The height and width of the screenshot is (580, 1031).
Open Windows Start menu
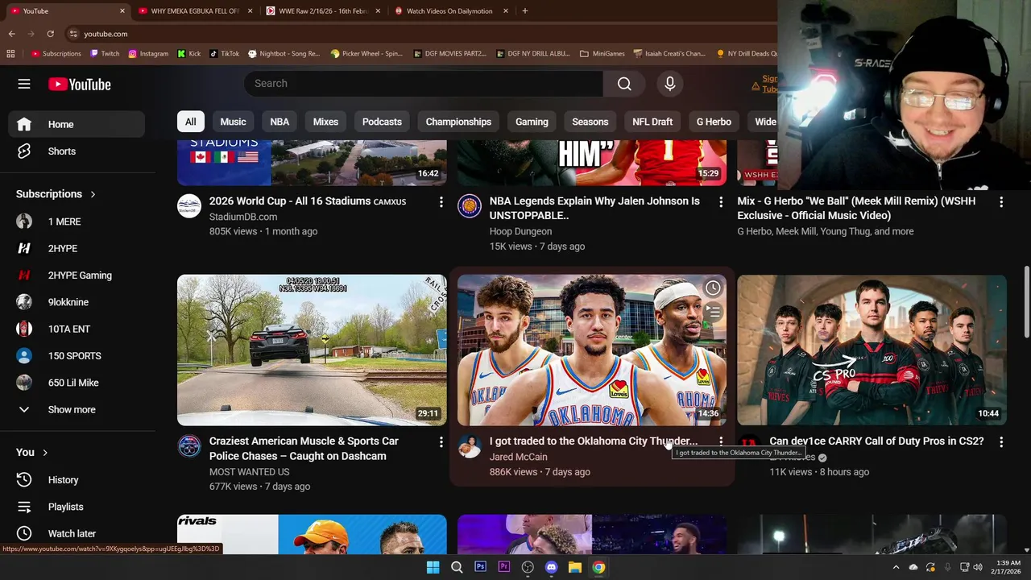[433, 567]
